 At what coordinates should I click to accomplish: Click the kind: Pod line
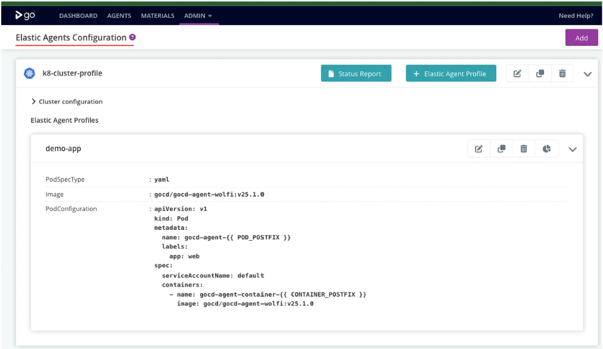point(171,219)
